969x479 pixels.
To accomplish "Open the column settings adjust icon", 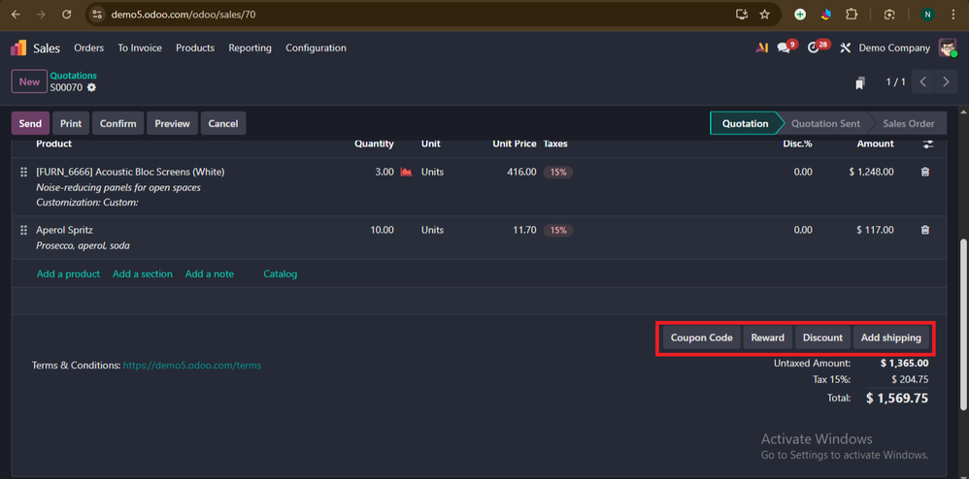I will [927, 144].
